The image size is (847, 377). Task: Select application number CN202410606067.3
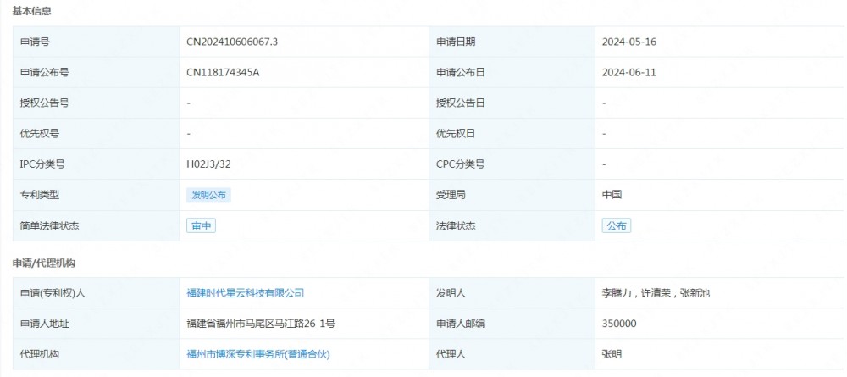coord(232,42)
